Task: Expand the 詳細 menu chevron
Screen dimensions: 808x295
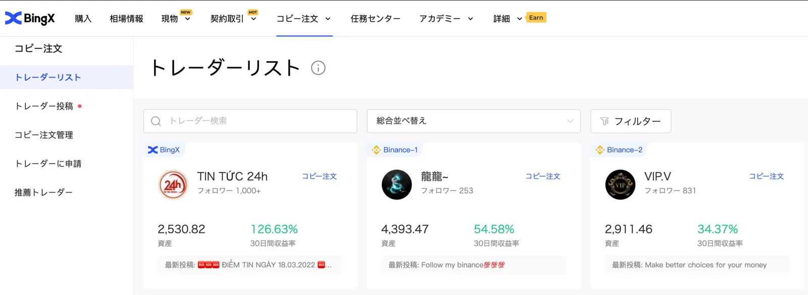Action: 520,19
